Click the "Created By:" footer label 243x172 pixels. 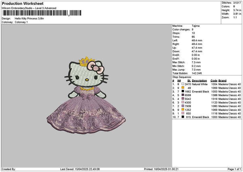pos(9,169)
